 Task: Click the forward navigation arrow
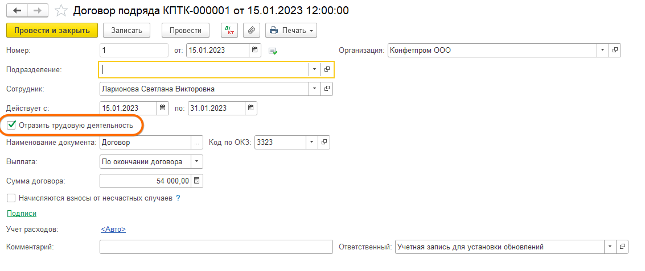click(37, 11)
